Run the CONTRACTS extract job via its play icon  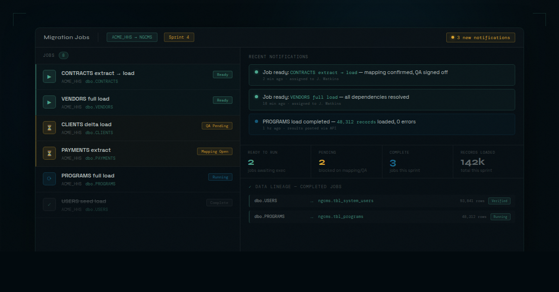pos(49,76)
